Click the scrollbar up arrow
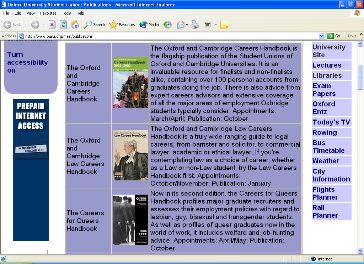 pyautogui.click(x=360, y=43)
